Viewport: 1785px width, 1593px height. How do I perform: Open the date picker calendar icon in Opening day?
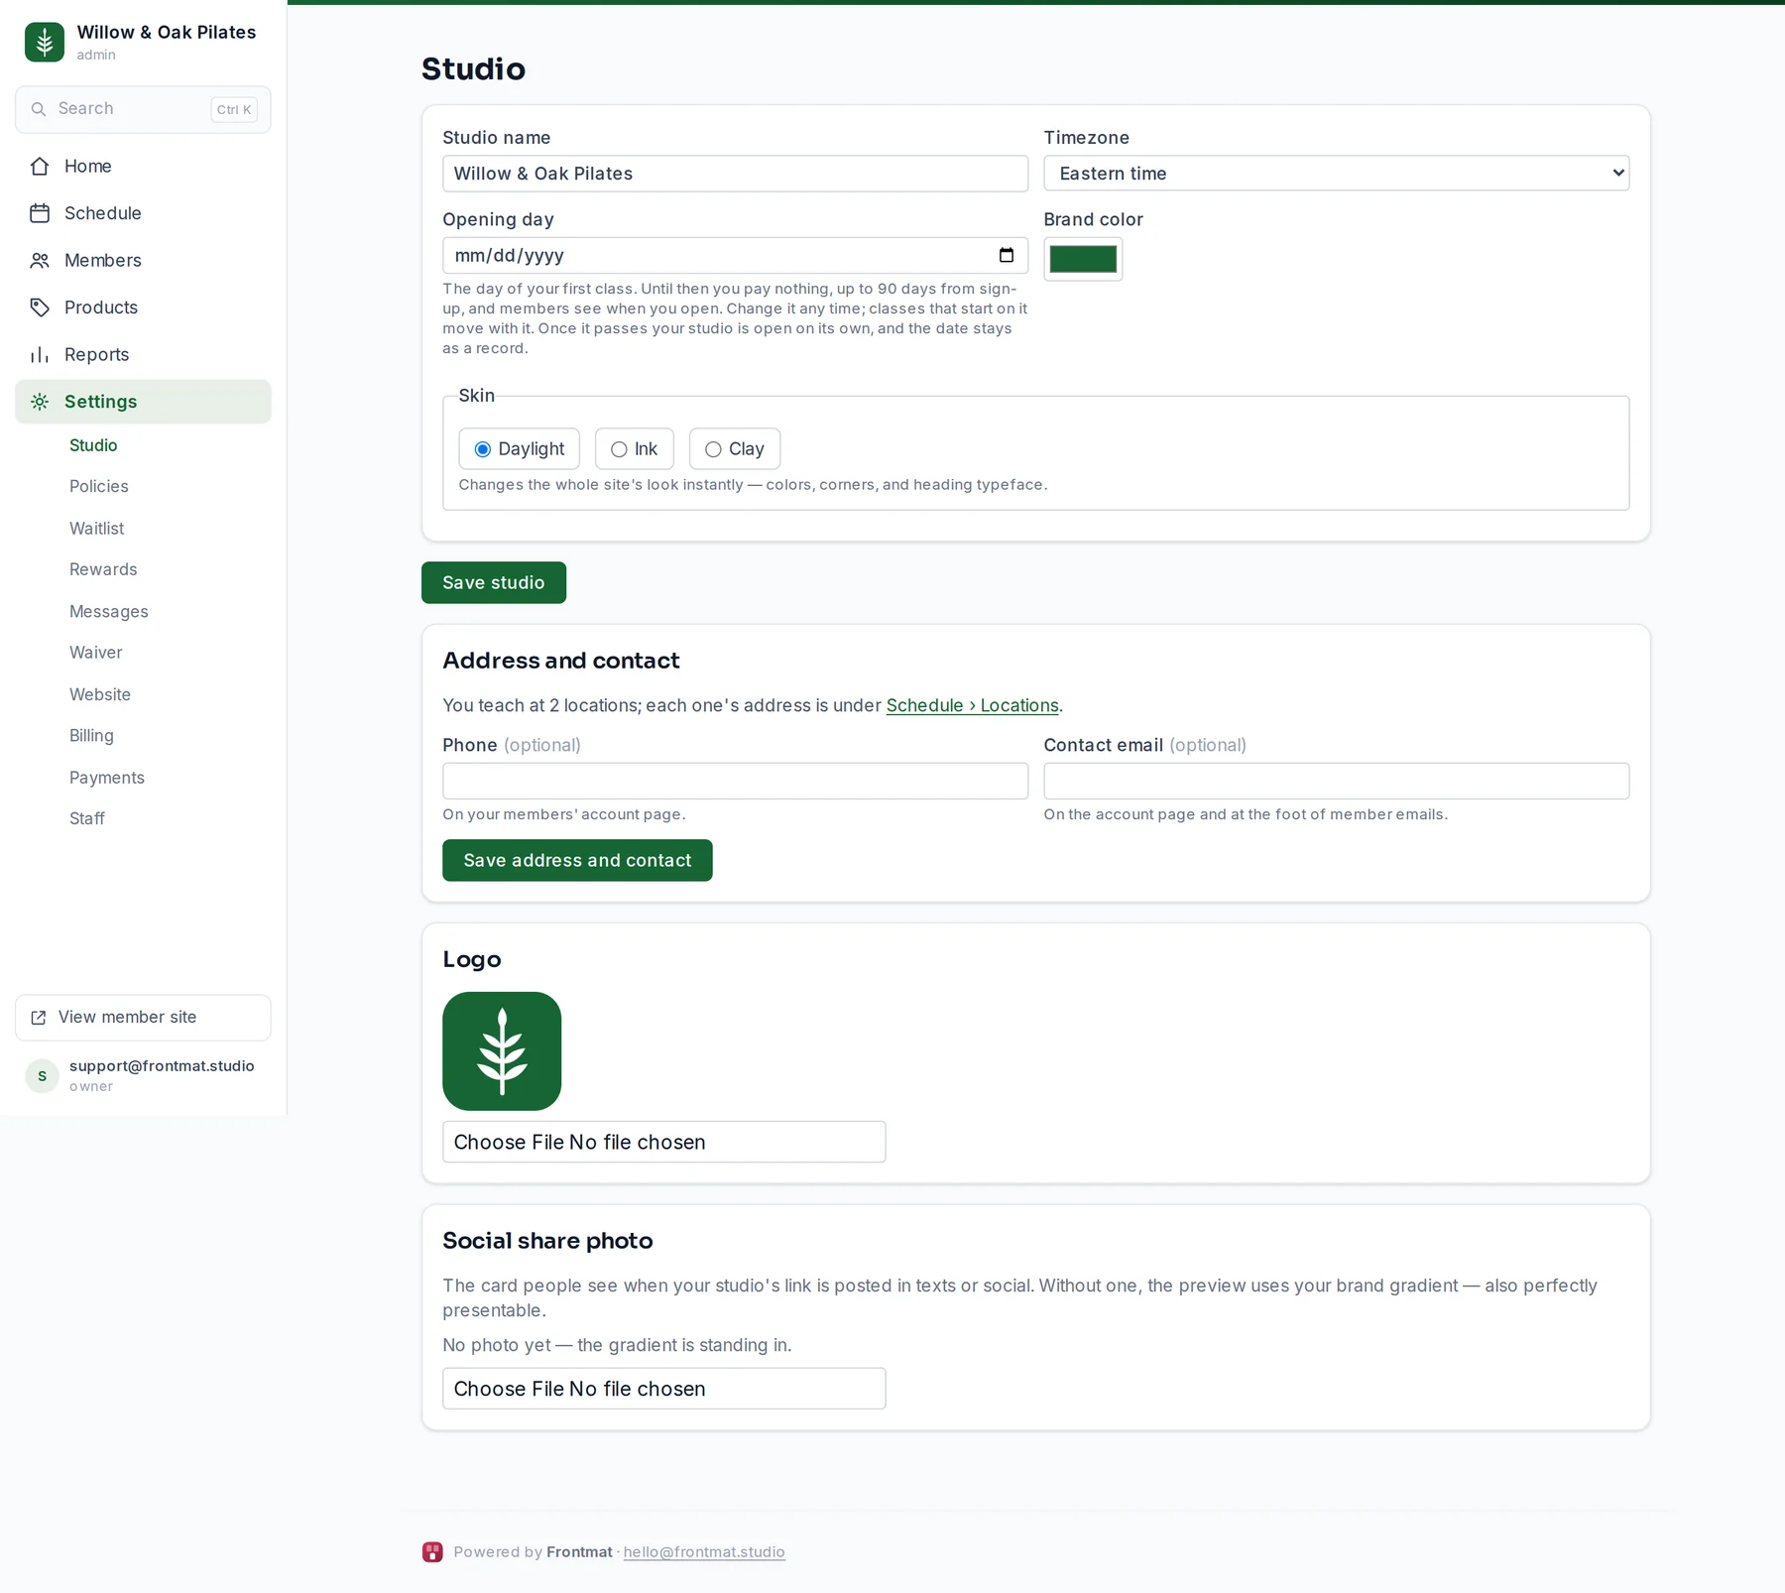[1007, 256]
